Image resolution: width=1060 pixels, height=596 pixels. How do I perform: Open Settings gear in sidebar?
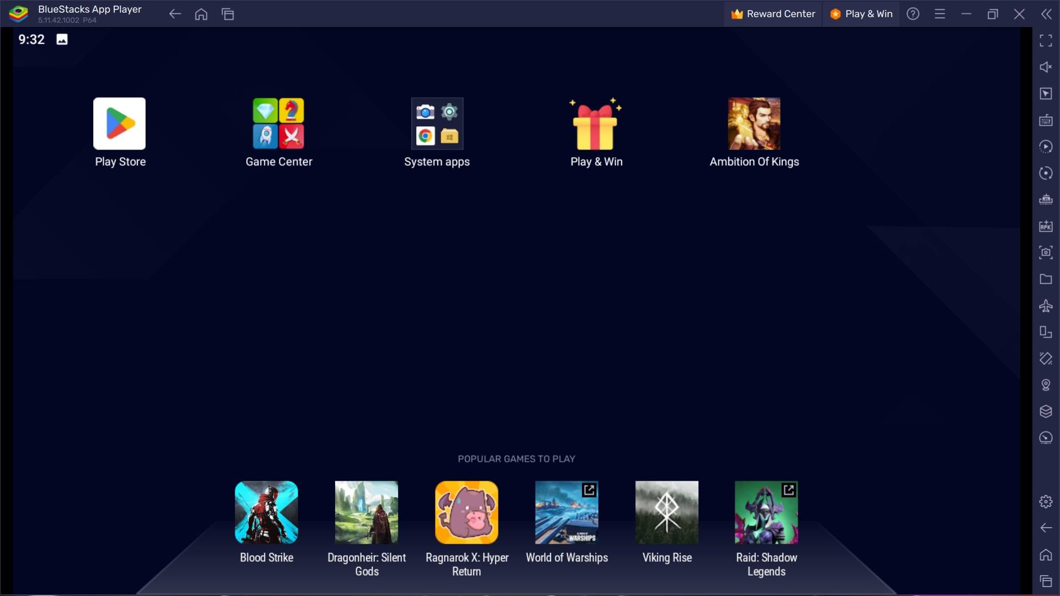pyautogui.click(x=1046, y=501)
